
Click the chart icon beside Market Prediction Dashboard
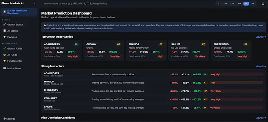(x=4, y=12)
